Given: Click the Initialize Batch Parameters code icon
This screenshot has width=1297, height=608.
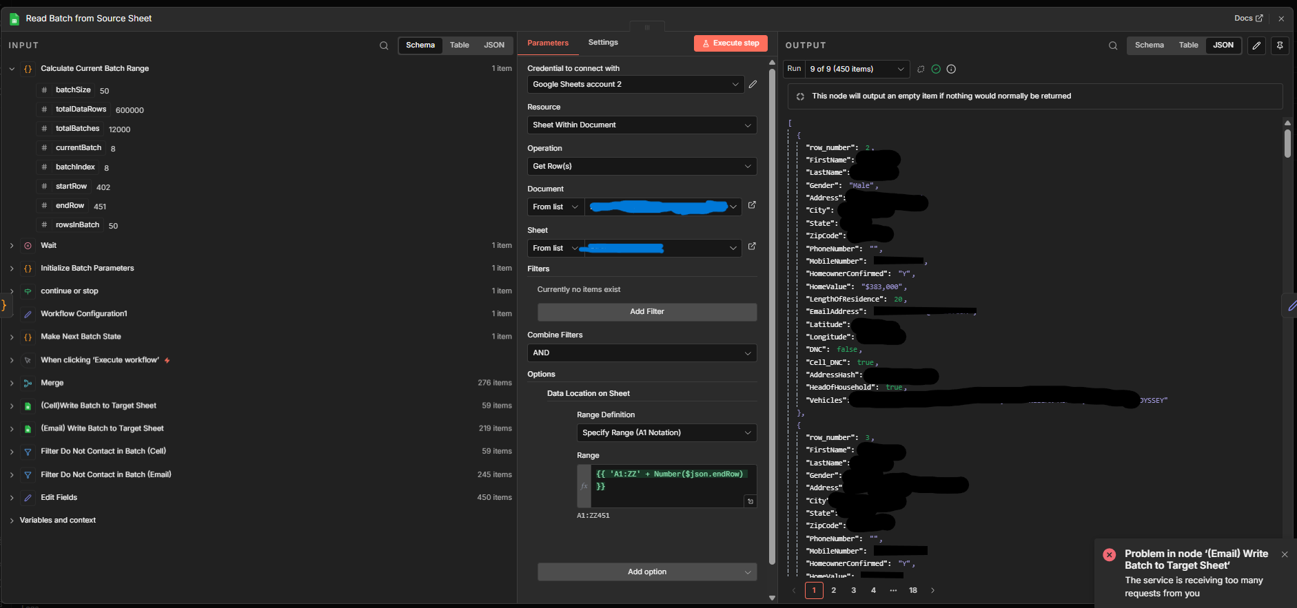Looking at the screenshot, I should [x=28, y=269].
